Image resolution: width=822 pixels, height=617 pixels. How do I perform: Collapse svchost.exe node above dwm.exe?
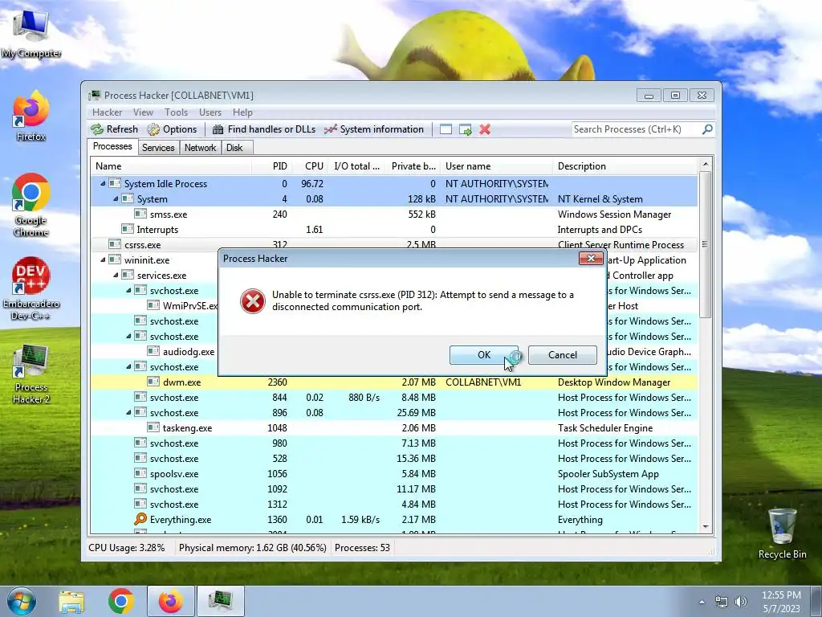pos(128,366)
